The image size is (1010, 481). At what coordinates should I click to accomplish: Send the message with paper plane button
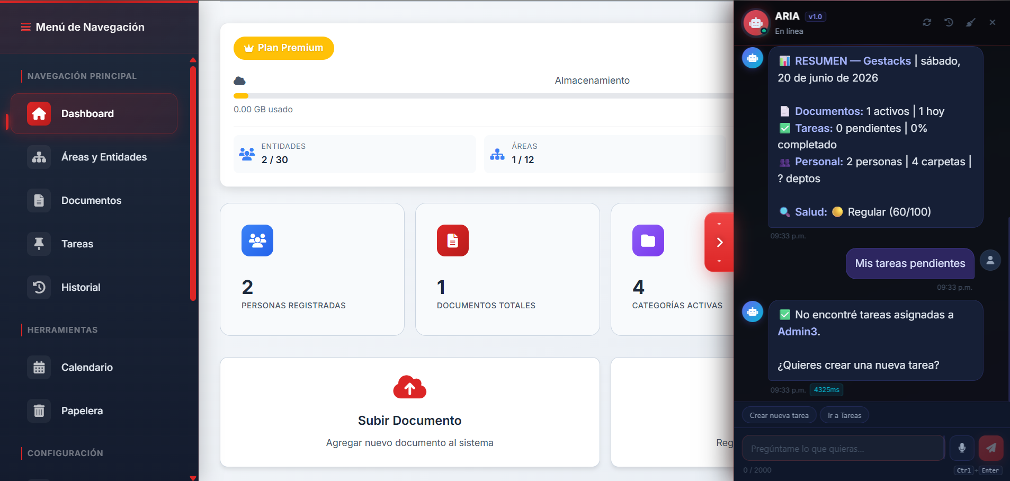[991, 448]
